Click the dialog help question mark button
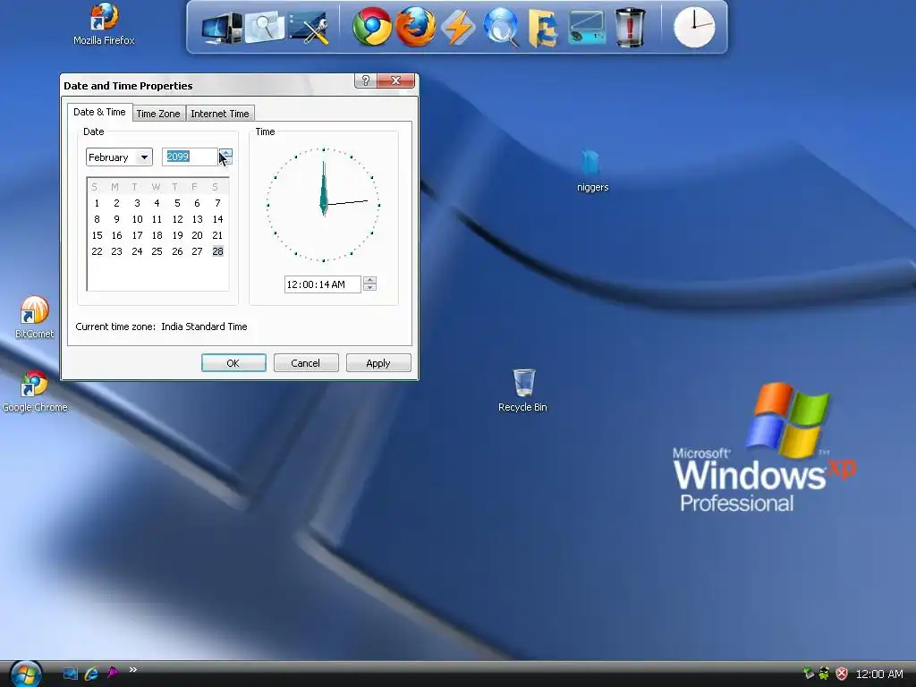 pyautogui.click(x=366, y=81)
